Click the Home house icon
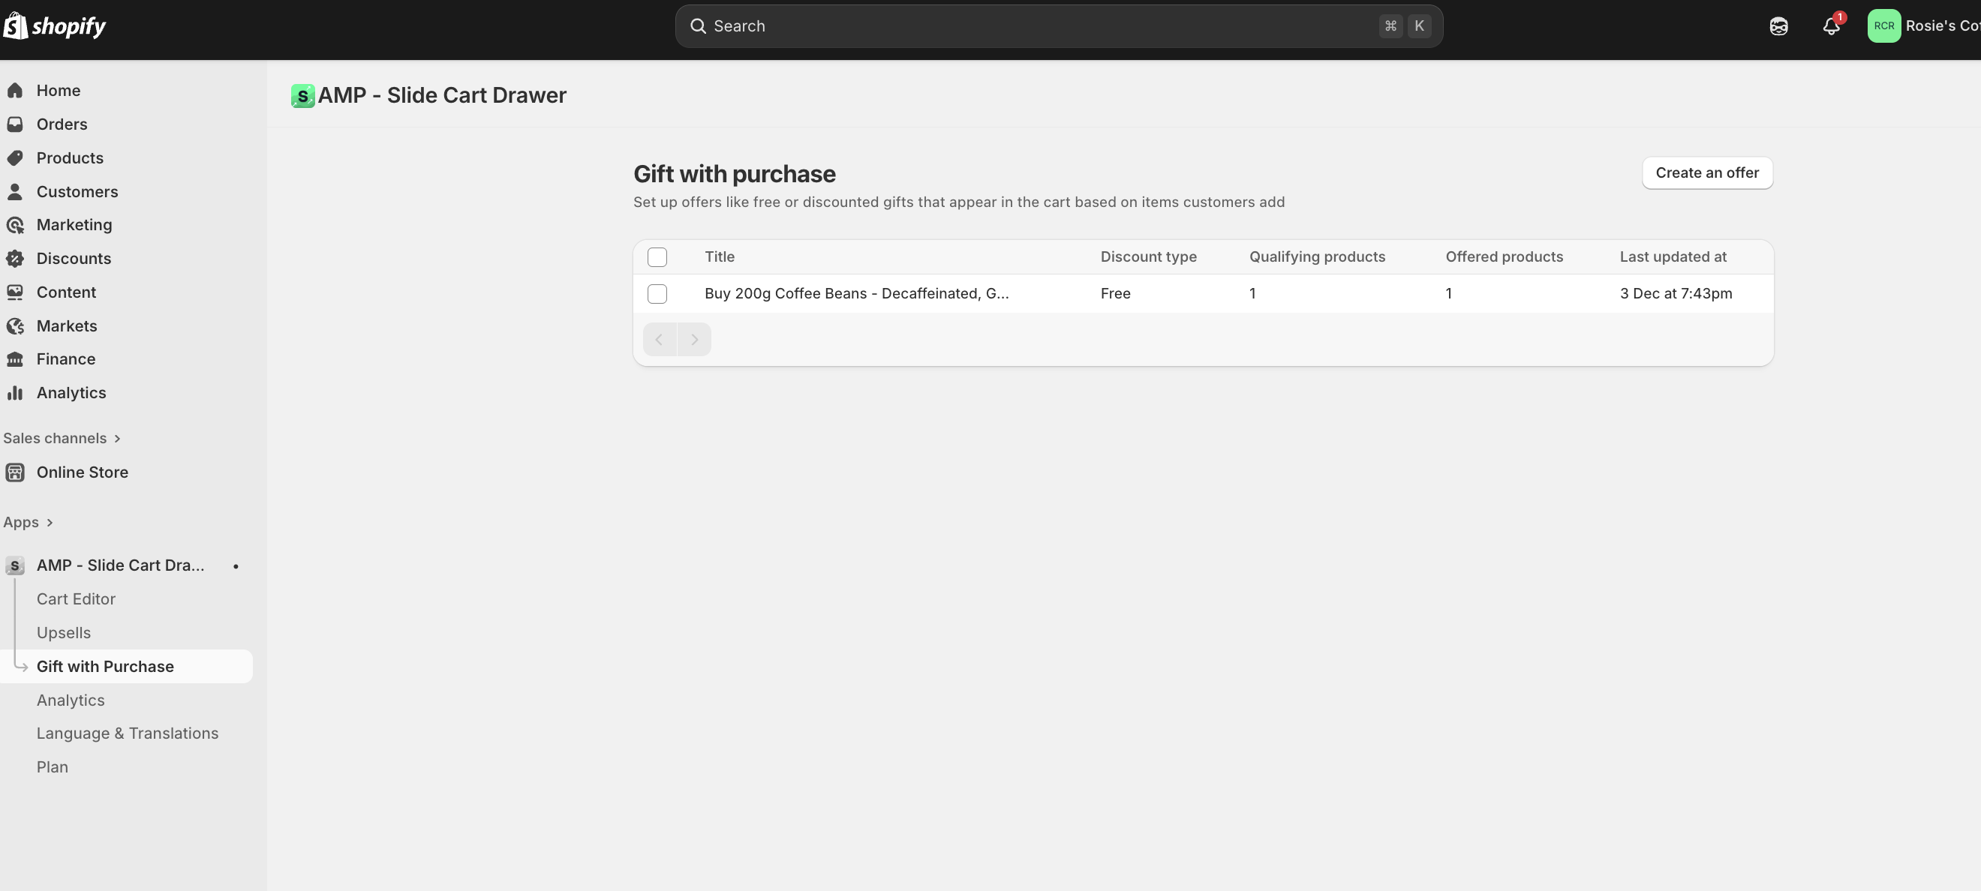Screen dimensions: 1981x891 pyautogui.click(x=14, y=91)
